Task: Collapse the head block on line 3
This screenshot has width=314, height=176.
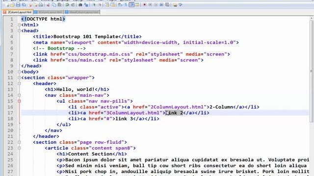Action: click(19, 31)
